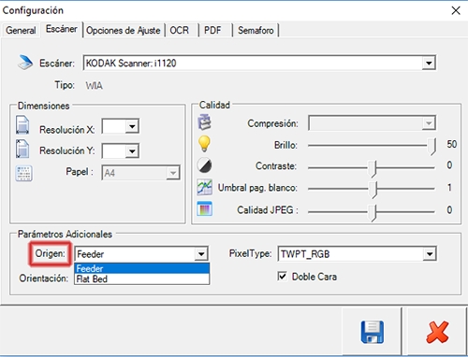Collapse the Origen dropdown arrow

(x=201, y=254)
